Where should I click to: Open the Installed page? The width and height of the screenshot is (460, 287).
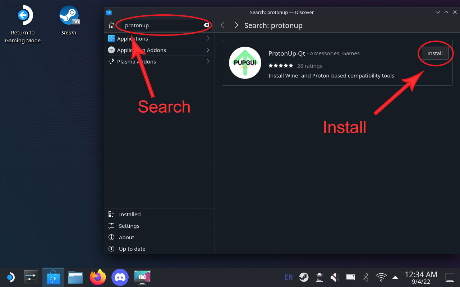tap(159, 214)
